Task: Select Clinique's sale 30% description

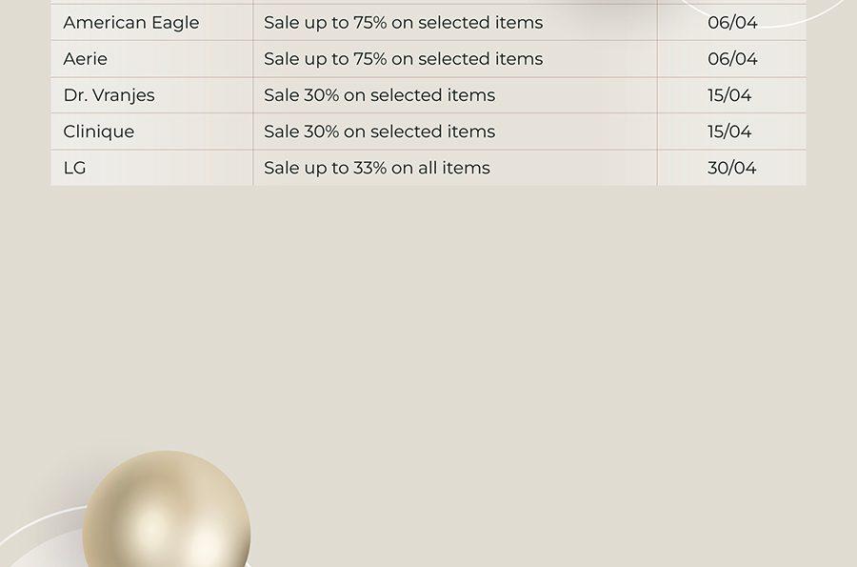Action: [x=379, y=132]
